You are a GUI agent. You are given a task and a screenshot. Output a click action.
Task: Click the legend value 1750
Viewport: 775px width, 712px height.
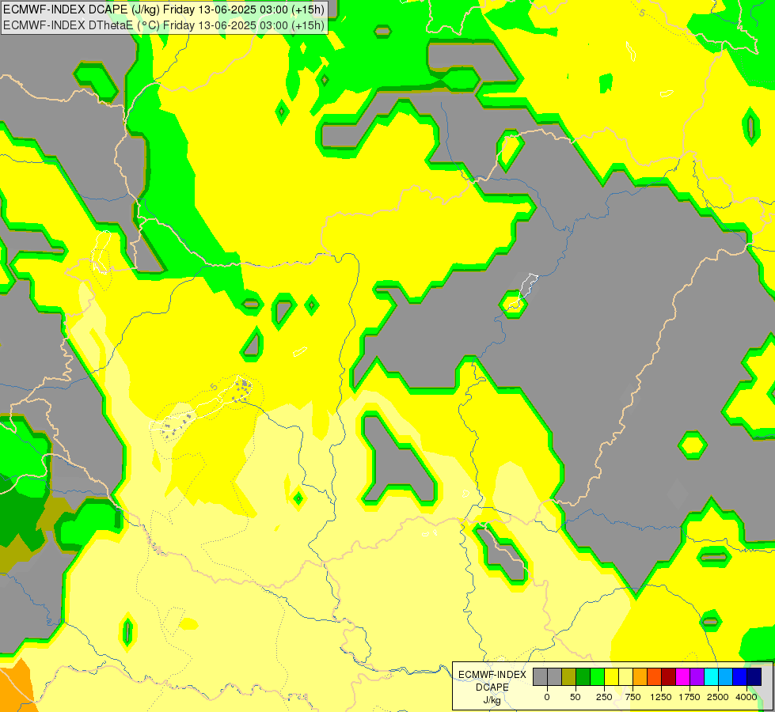coord(690,697)
